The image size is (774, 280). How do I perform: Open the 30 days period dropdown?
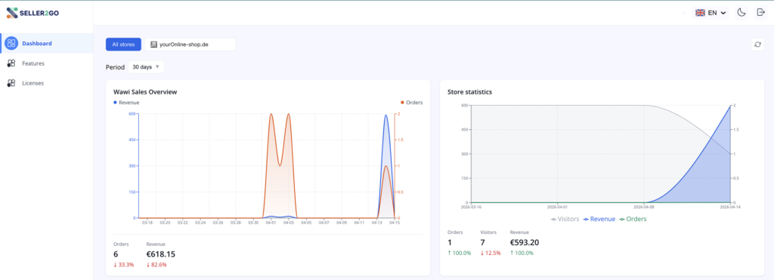pyautogui.click(x=146, y=67)
